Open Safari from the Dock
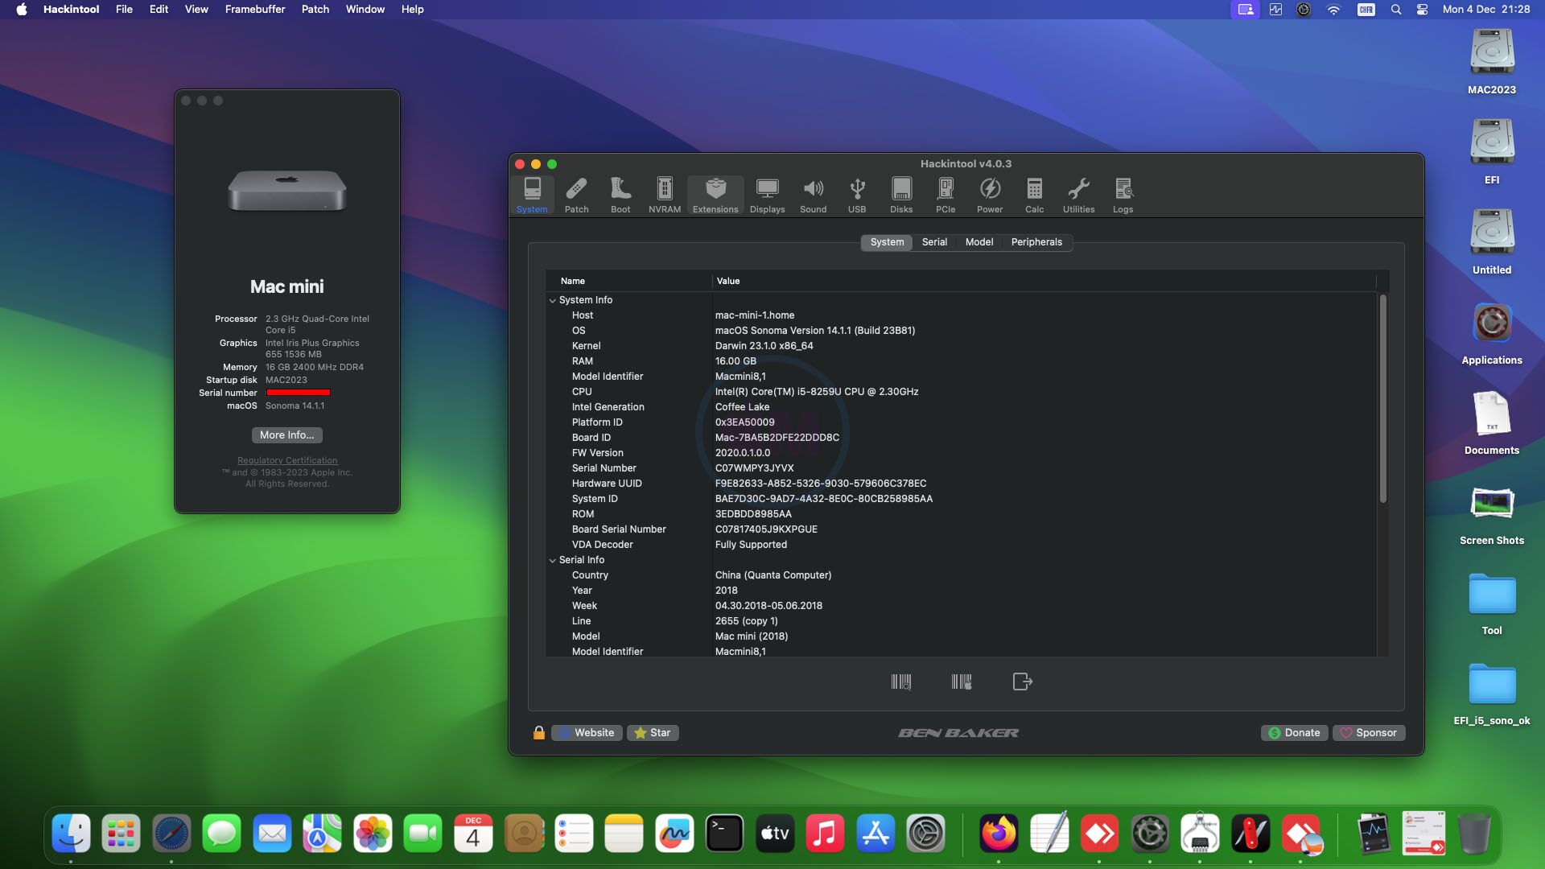 point(171,834)
